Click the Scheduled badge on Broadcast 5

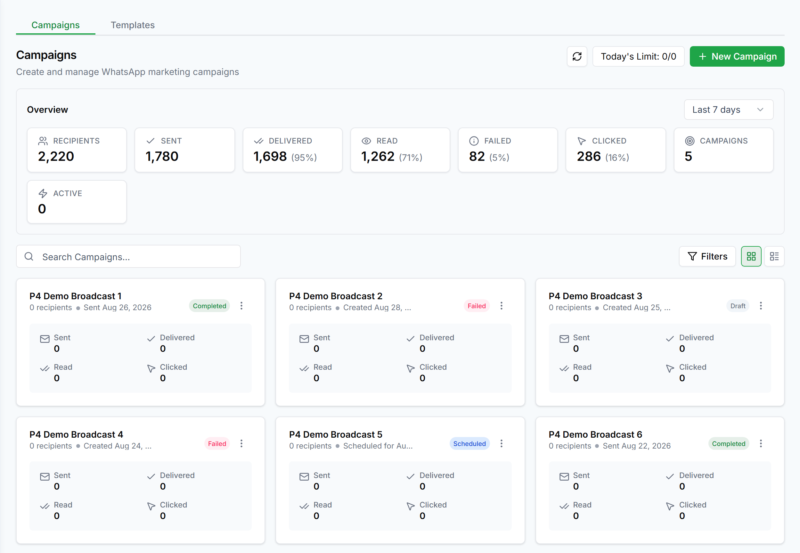[469, 444]
